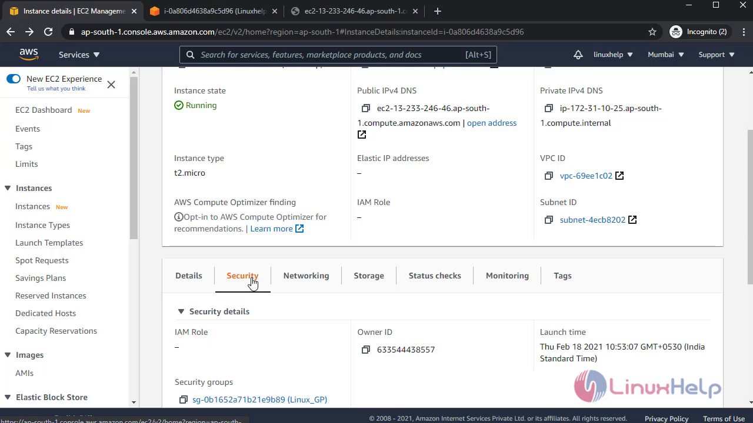Reload the browser page
The image size is (753, 423).
(48, 32)
